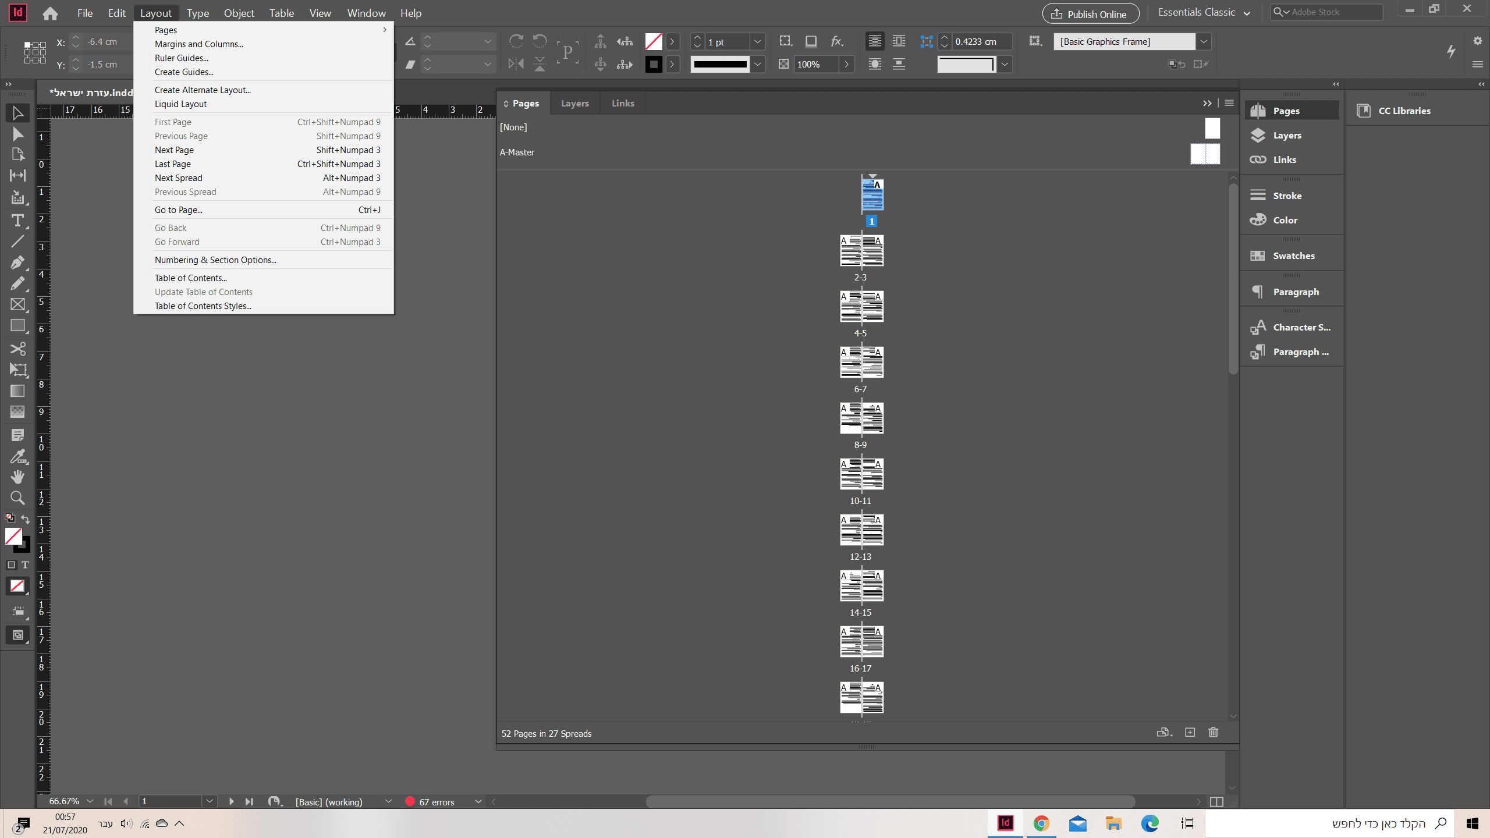The width and height of the screenshot is (1490, 838).
Task: Pick the Scissors tool
Action: tap(17, 349)
